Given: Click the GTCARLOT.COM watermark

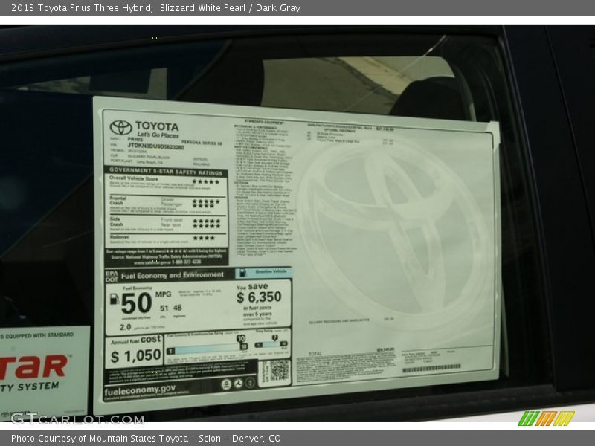Looking at the screenshot, I should (x=77, y=418).
